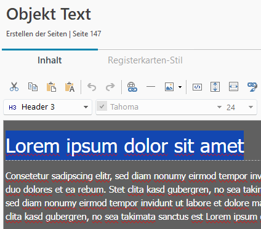Redo the last undone edit
The width and height of the screenshot is (261, 229).
click(x=110, y=87)
